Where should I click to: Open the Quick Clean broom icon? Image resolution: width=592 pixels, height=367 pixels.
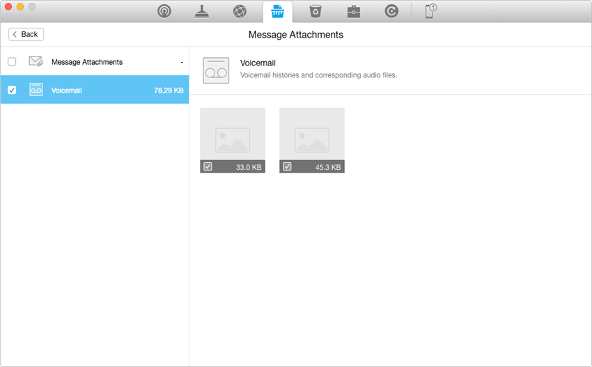click(x=202, y=11)
